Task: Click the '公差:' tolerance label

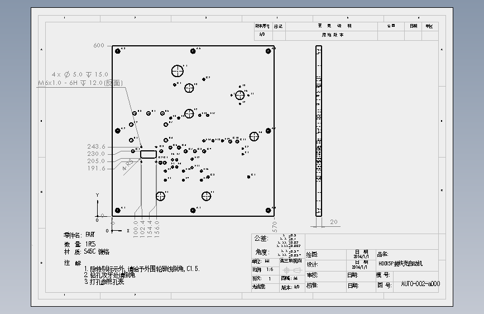Action: 261,238
